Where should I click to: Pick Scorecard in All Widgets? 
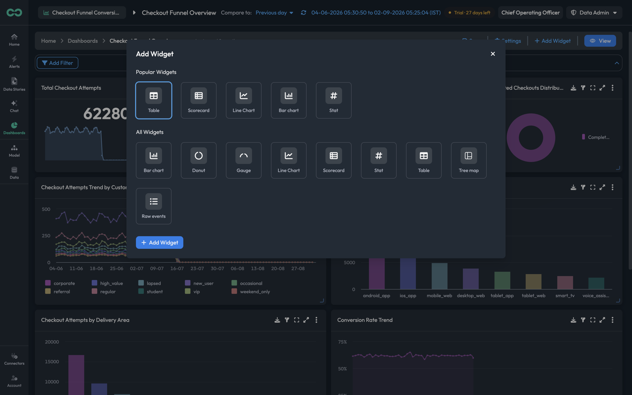coord(334,160)
